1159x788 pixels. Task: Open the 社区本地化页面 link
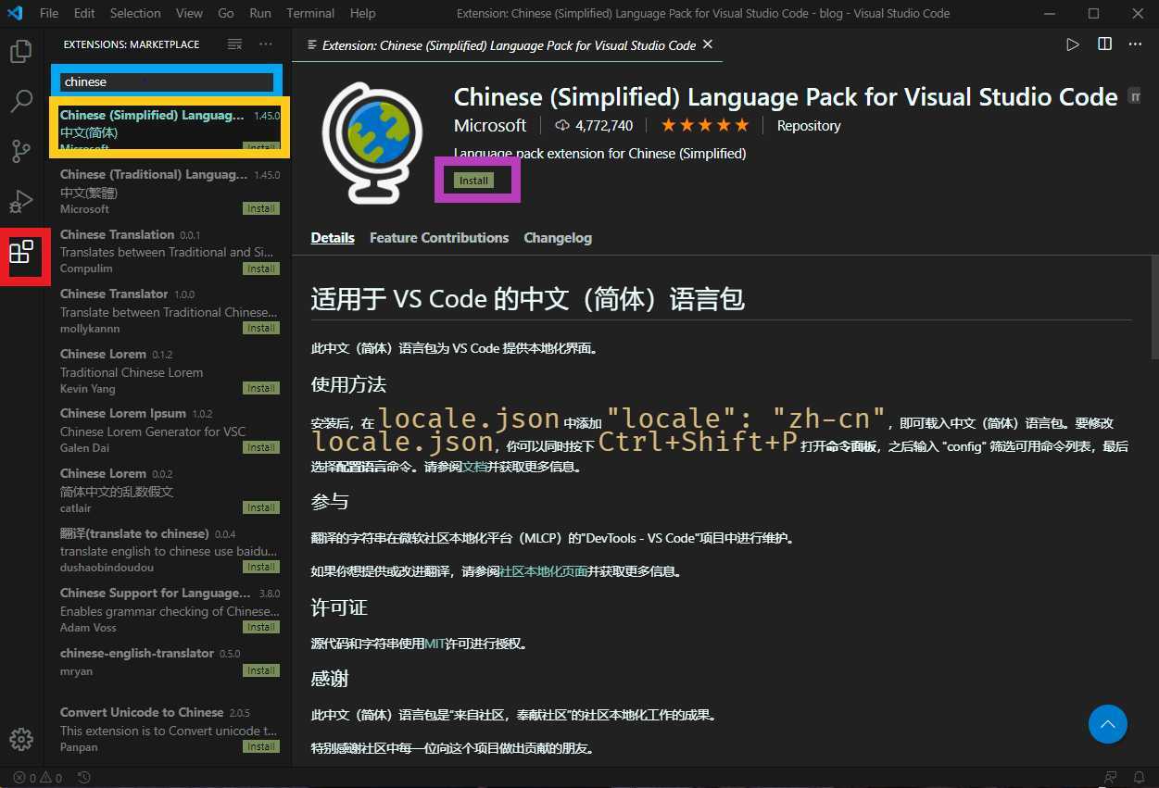coord(544,572)
